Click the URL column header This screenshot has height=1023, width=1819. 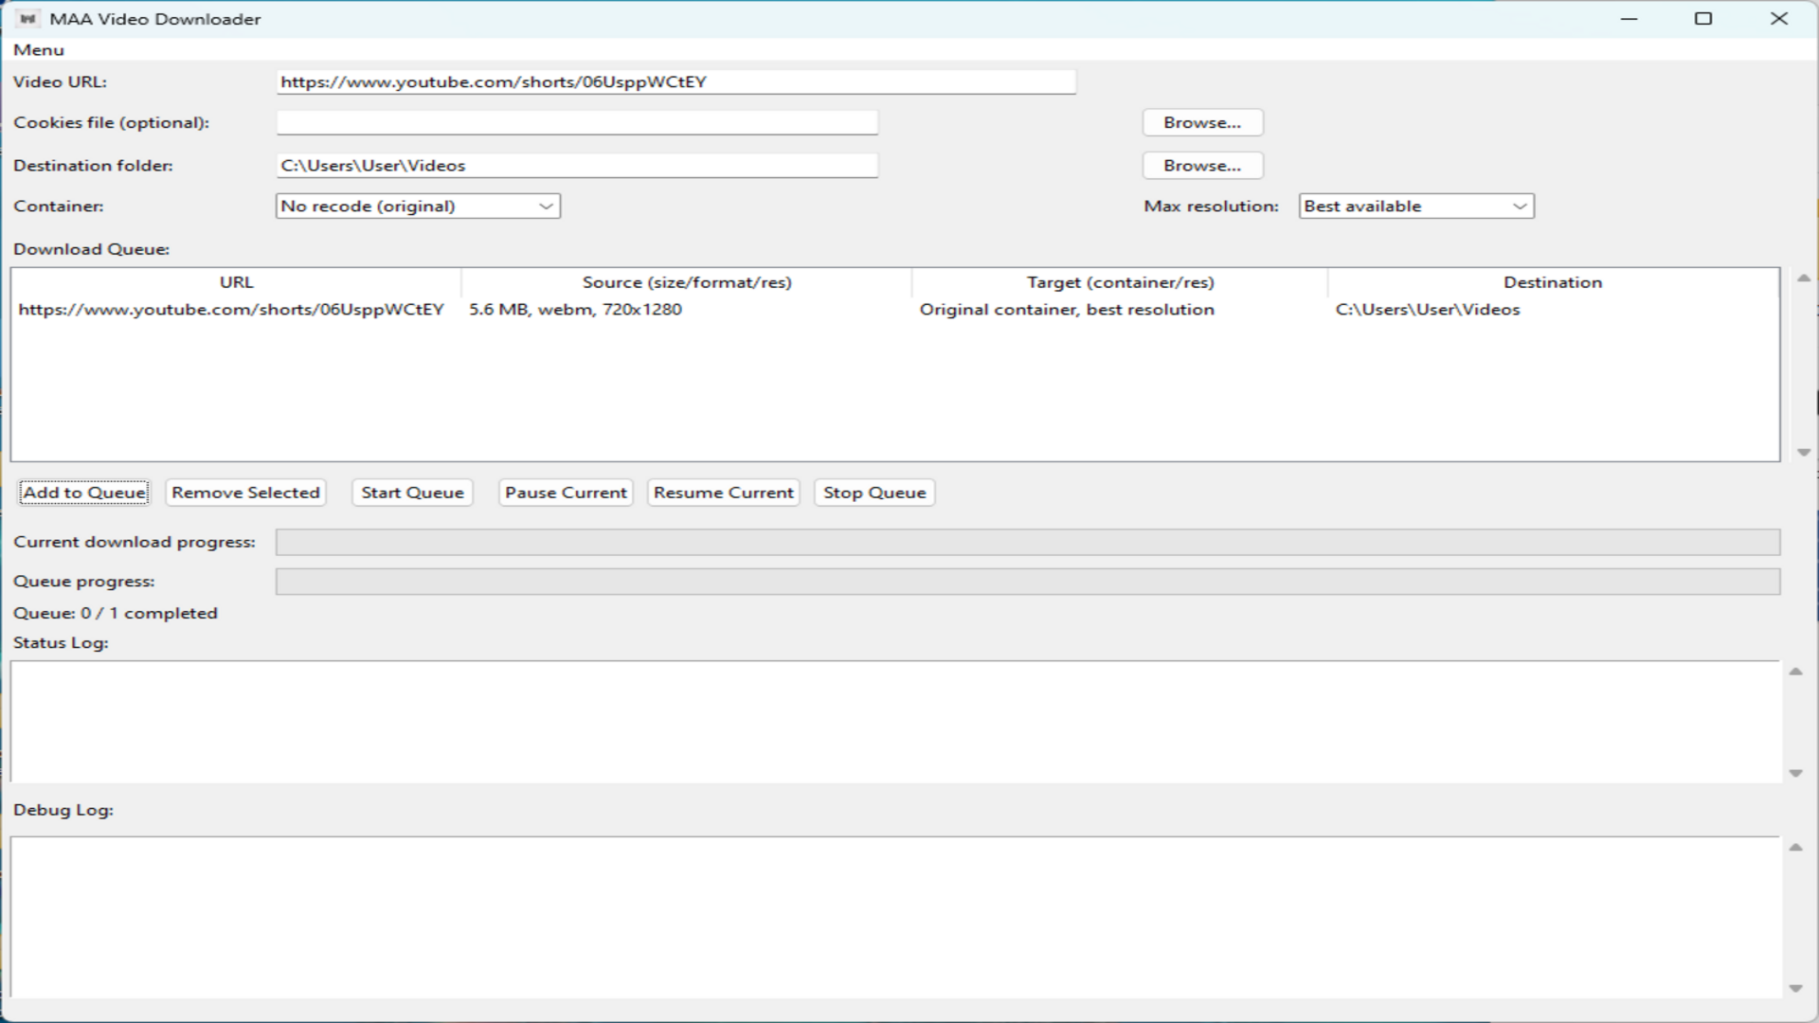(236, 281)
